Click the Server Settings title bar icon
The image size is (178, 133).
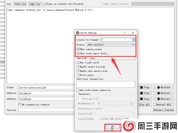click(78, 33)
